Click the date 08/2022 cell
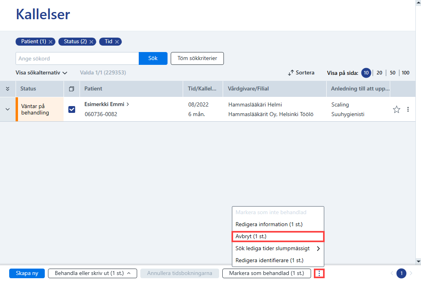The image size is (421, 281). tap(198, 104)
